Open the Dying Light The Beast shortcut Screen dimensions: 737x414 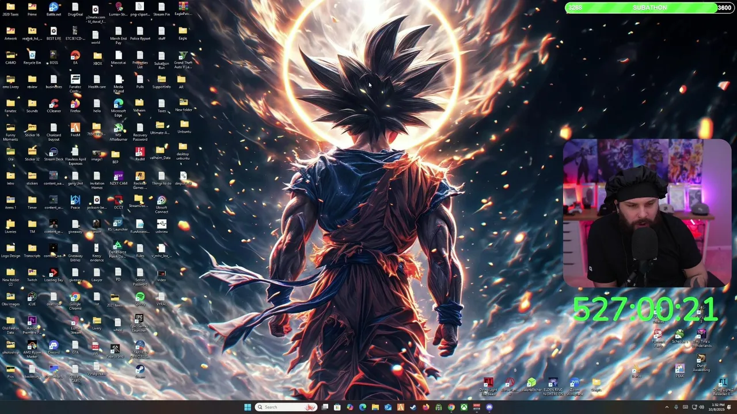tap(488, 387)
